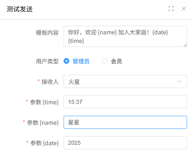Click the 接收人 required label
The height and width of the screenshot is (155, 196).
point(50,82)
